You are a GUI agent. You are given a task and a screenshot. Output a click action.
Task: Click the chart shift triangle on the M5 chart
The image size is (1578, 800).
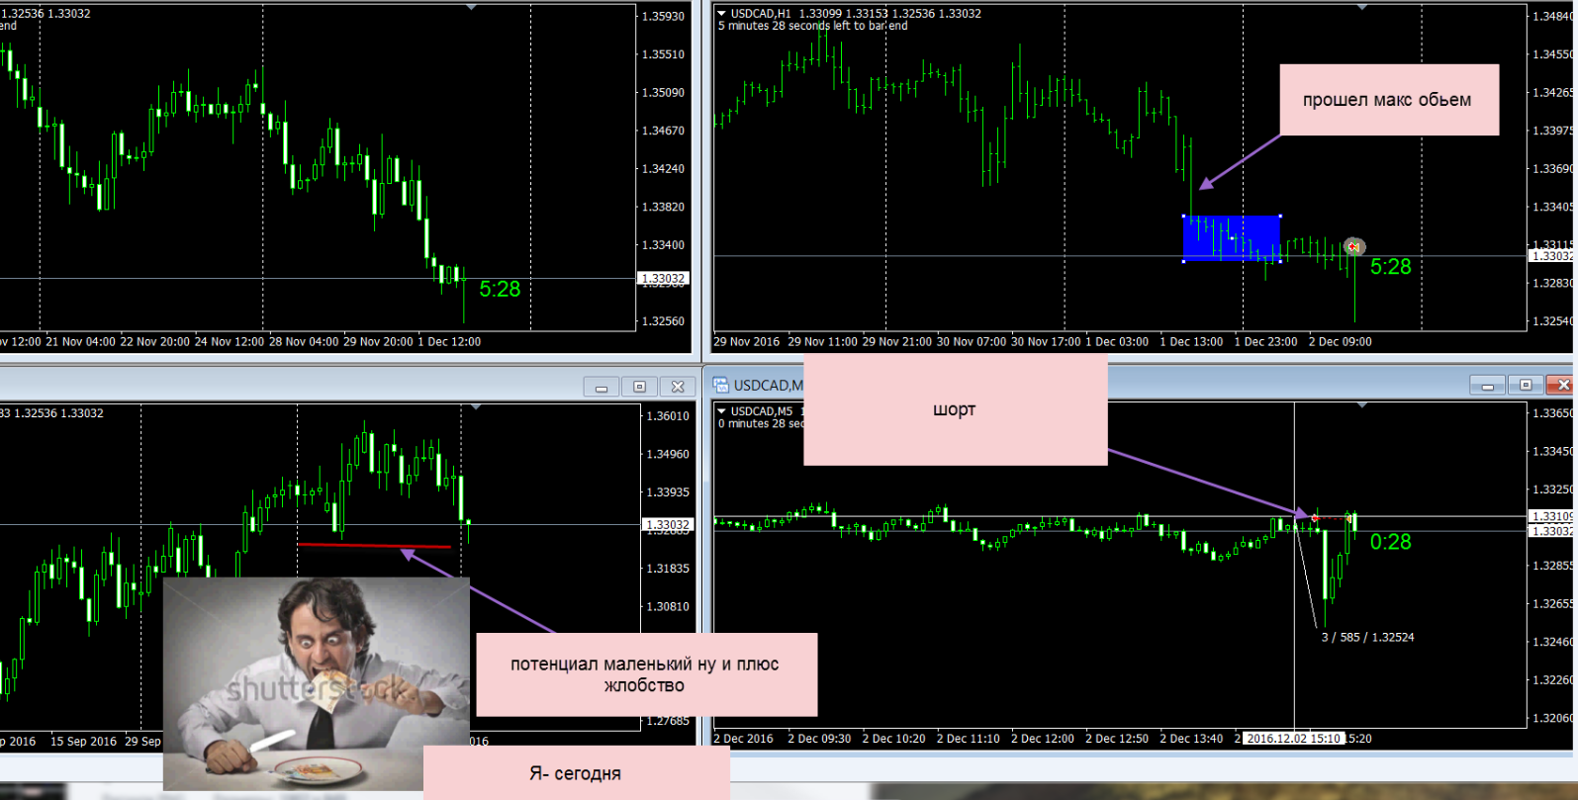[x=1362, y=405]
